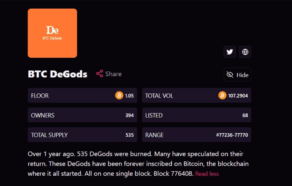Click the crossed-eye icon in Hide button
The image size is (292, 186).
pos(230,75)
